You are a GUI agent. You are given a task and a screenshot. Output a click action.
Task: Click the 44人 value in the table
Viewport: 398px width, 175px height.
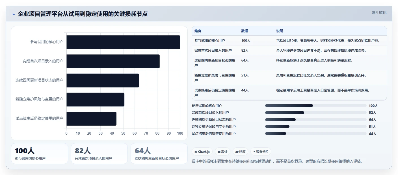point(245,90)
